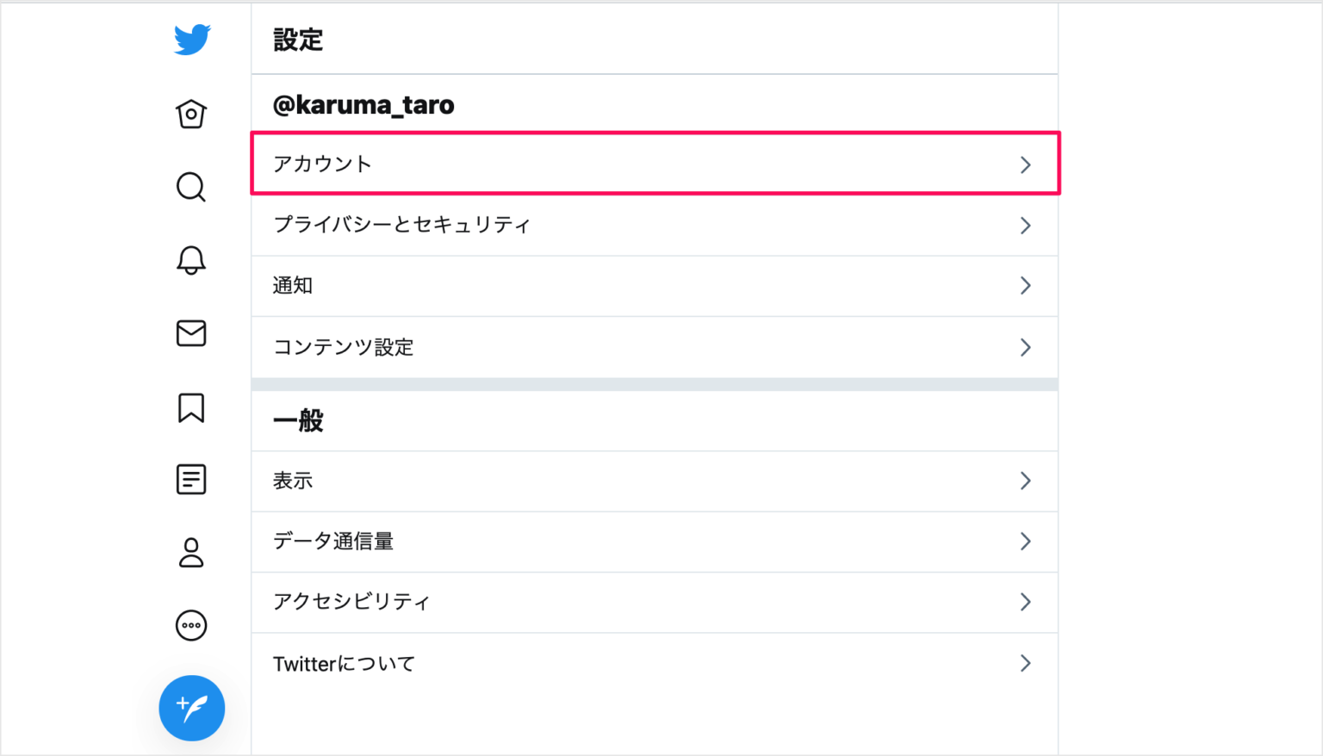Select the Search magnifier icon
1323x756 pixels.
(x=190, y=187)
